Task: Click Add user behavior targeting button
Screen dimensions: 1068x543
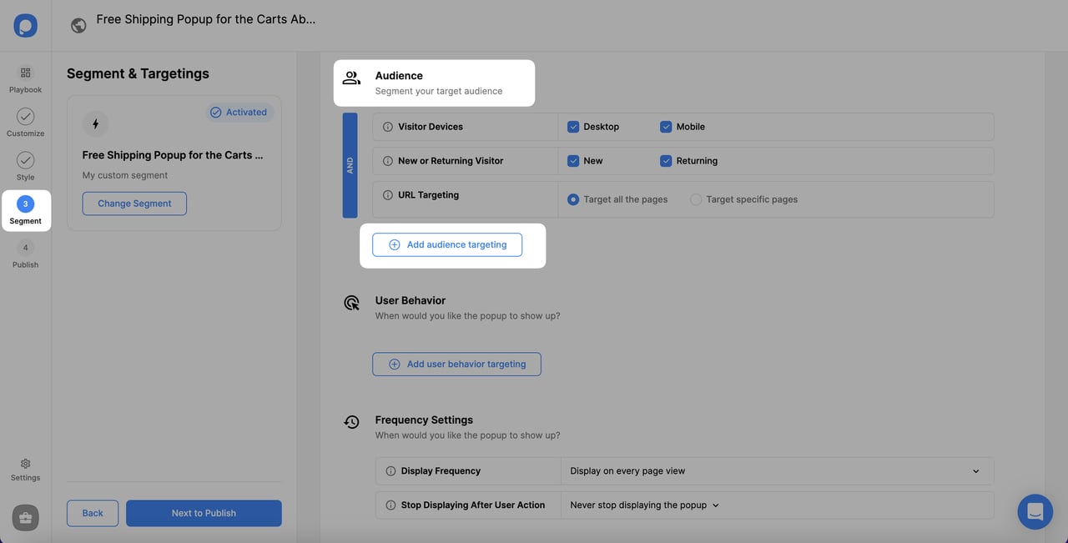Action: pos(456,364)
